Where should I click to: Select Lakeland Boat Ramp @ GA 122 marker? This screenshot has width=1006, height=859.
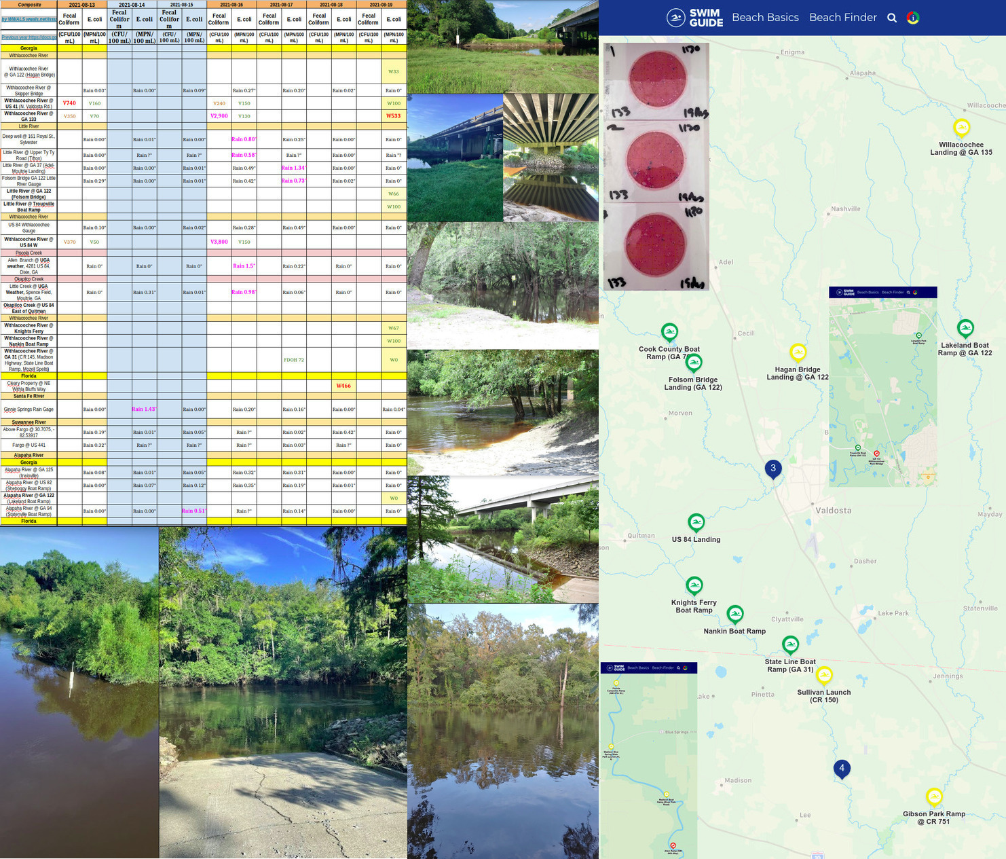965,329
